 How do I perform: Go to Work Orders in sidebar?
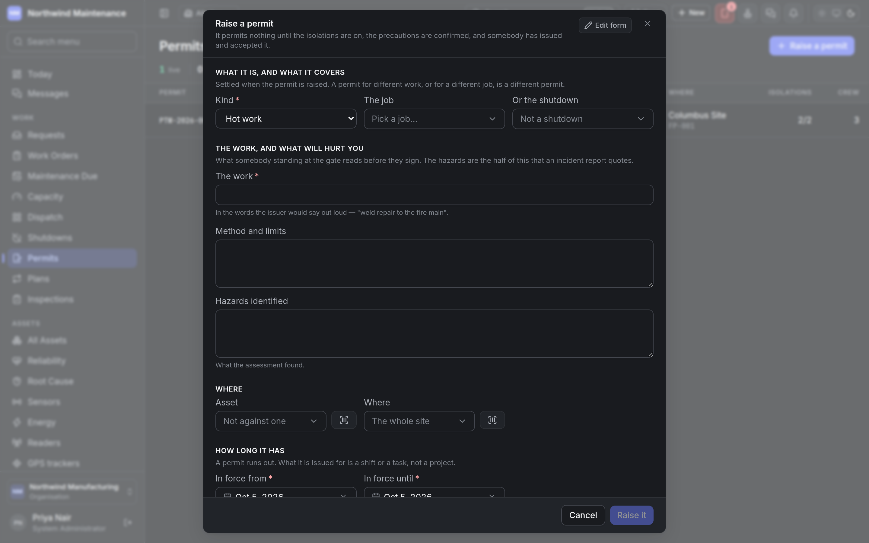(x=72, y=156)
